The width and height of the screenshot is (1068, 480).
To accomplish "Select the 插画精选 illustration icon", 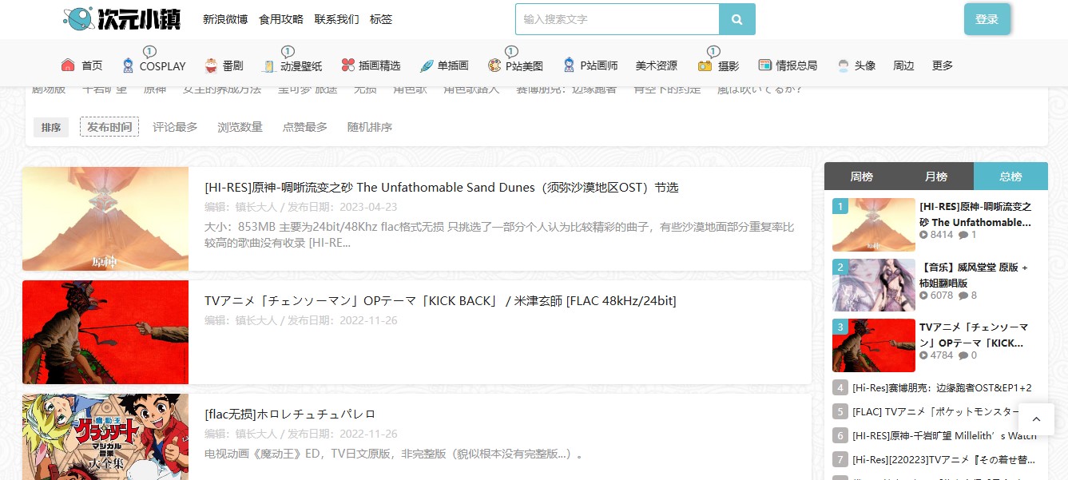I will coord(347,64).
